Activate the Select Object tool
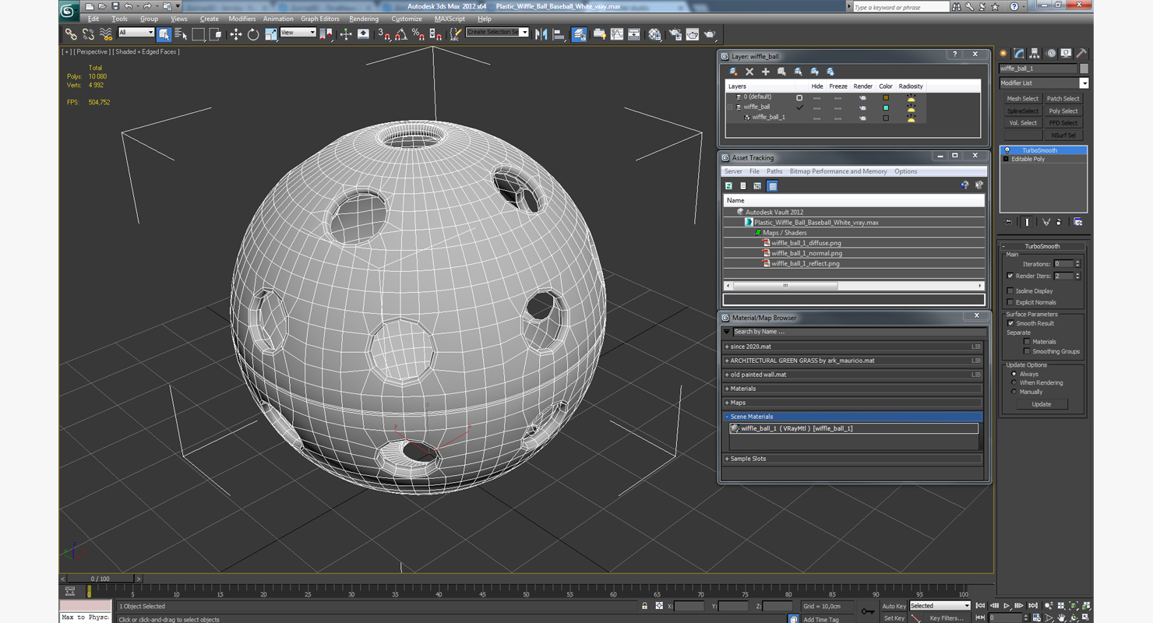The width and height of the screenshot is (1153, 623). [x=164, y=34]
